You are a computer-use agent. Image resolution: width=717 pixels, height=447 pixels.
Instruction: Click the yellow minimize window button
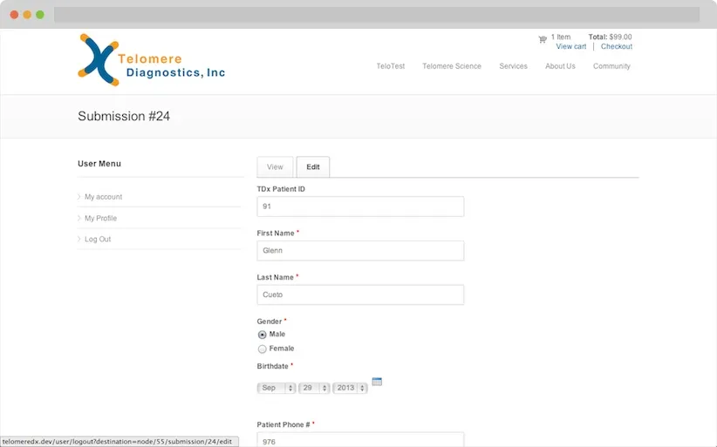pos(27,15)
